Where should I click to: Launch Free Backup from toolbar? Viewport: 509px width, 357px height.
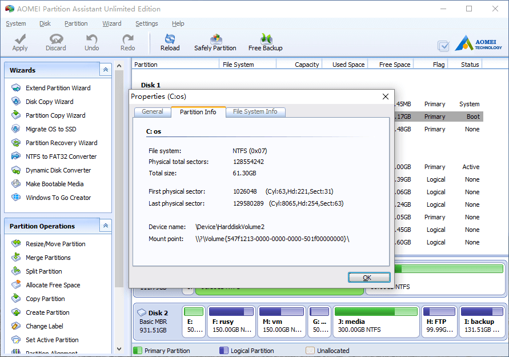tap(265, 42)
